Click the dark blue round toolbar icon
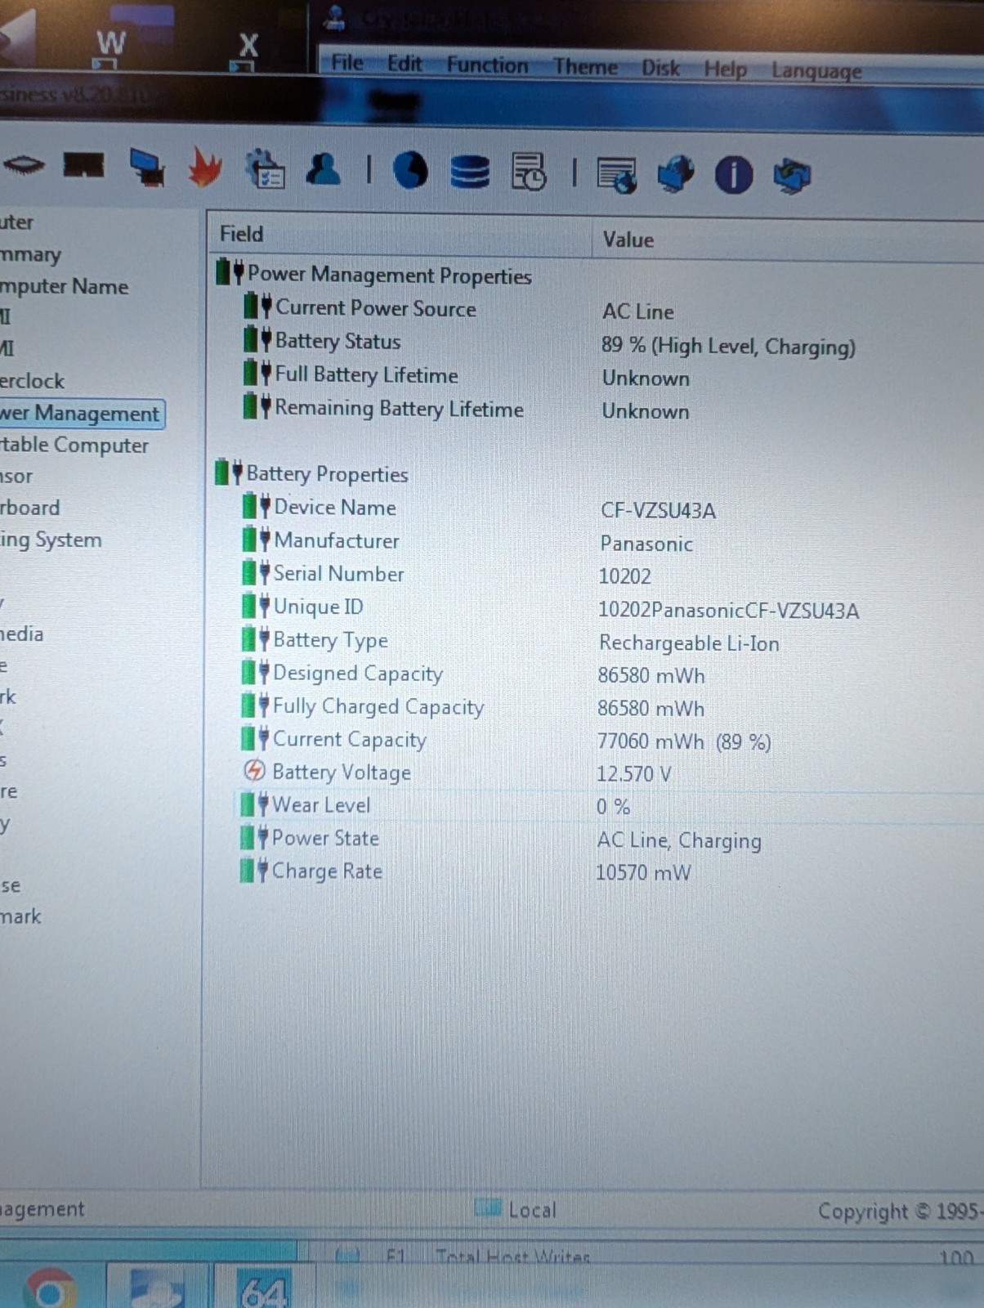 pos(410,170)
